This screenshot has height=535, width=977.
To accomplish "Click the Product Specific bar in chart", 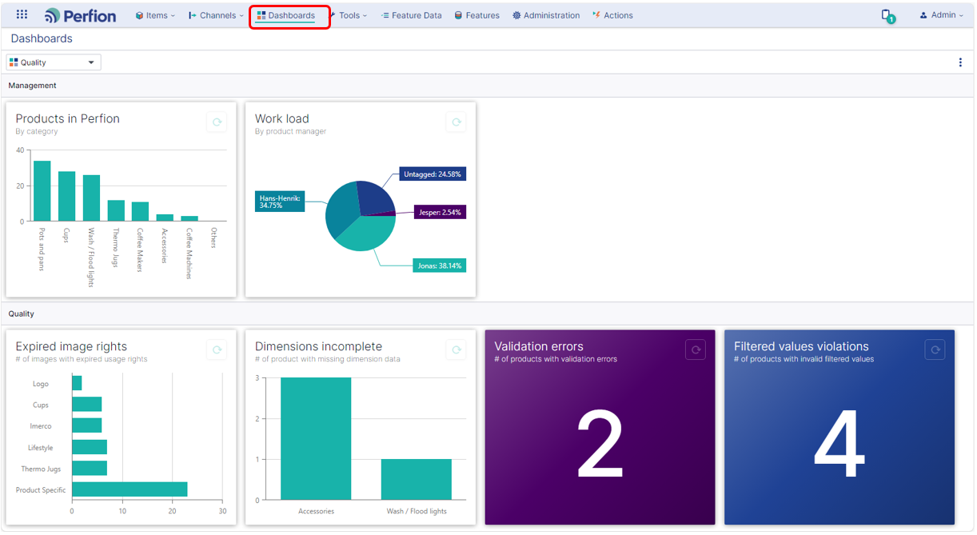I will tap(130, 489).
